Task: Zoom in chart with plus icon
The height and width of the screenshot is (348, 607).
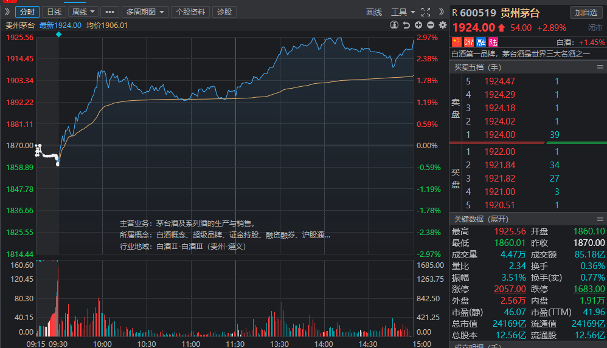Action: tap(418, 25)
